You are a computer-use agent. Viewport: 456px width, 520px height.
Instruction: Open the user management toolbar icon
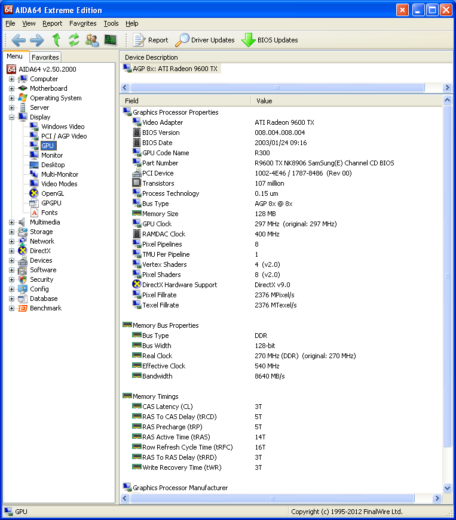tap(92, 40)
